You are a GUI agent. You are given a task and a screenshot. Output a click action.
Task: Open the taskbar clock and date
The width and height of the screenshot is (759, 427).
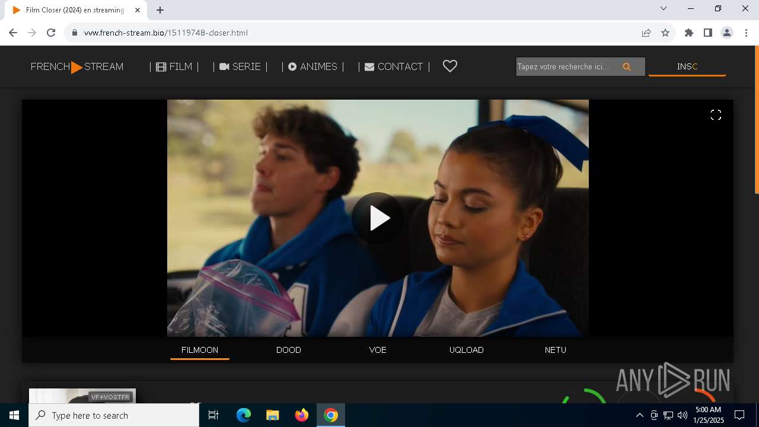(709, 415)
